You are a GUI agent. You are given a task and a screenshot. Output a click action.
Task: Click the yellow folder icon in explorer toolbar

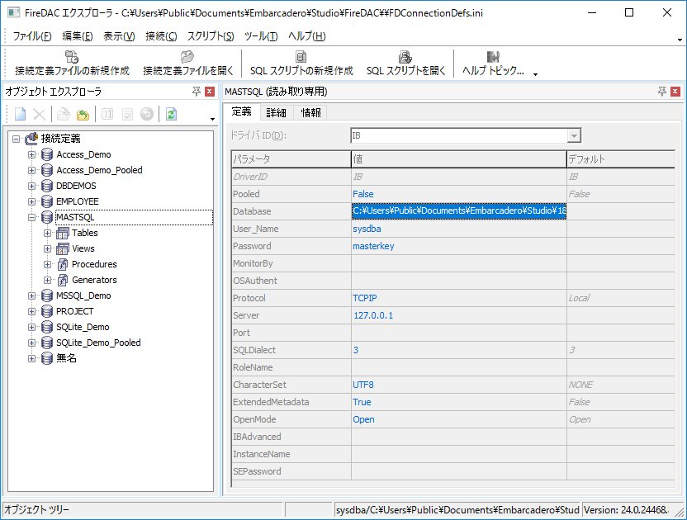pyautogui.click(x=83, y=114)
